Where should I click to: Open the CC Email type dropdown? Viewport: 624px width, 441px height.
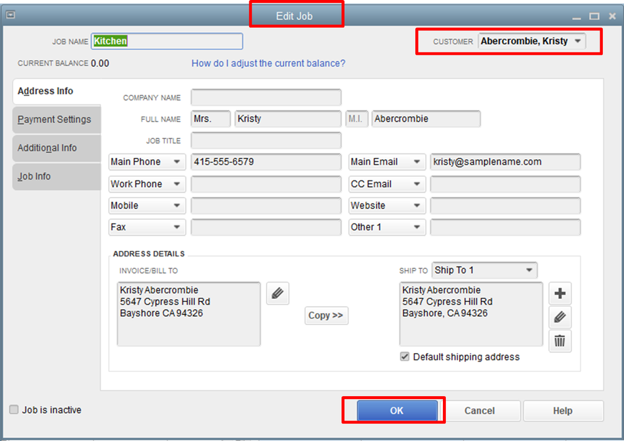(387, 184)
